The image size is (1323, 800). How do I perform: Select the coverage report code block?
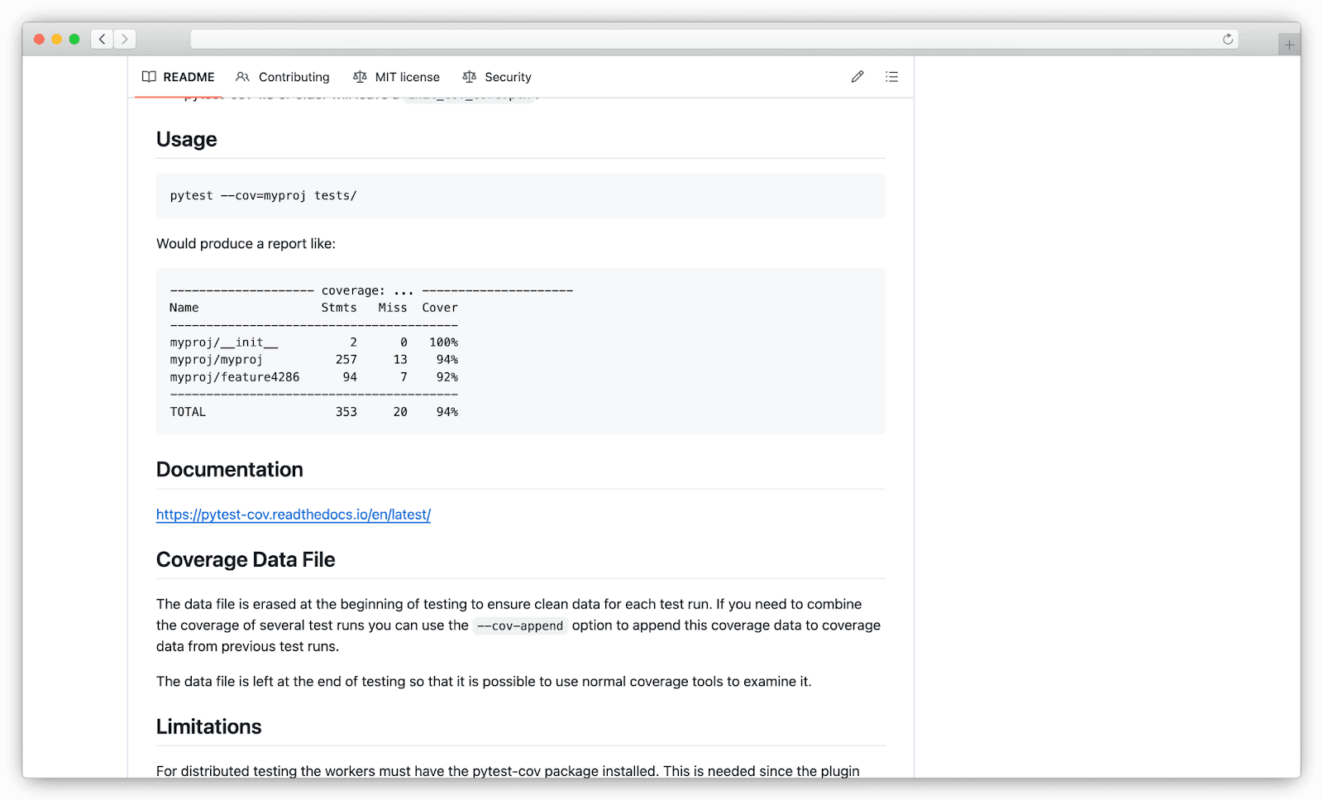click(519, 350)
